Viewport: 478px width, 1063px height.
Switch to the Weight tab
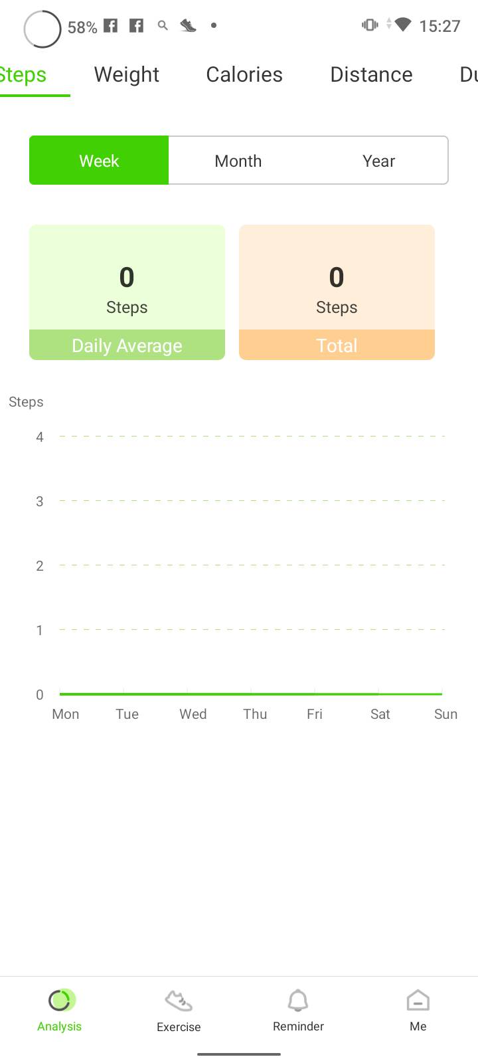point(127,74)
